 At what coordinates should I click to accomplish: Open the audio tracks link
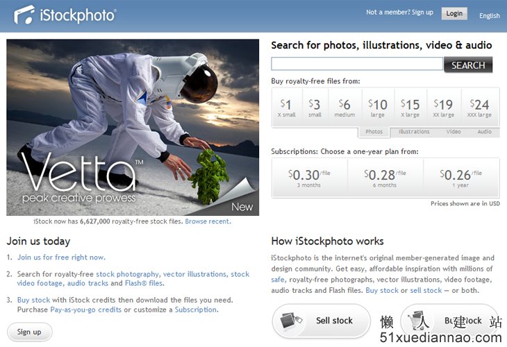88,283
